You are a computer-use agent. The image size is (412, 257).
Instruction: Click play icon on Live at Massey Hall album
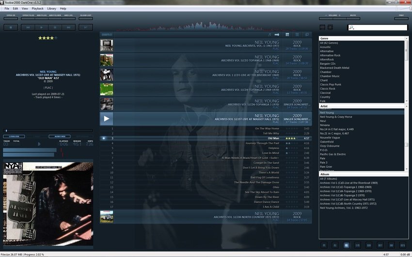pos(107,119)
